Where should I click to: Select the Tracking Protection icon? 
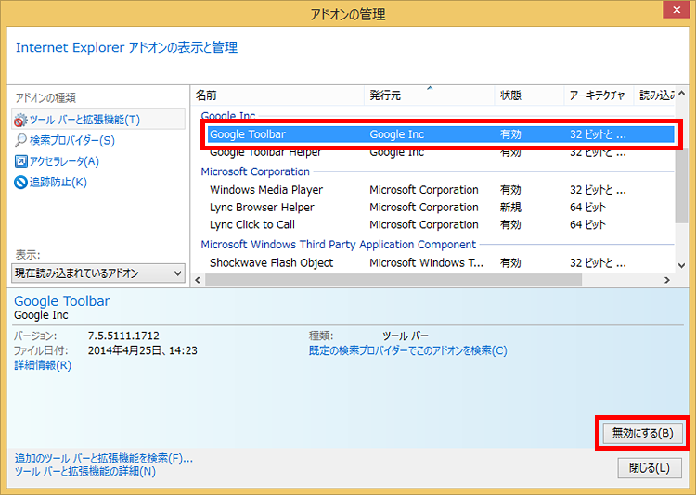(20, 182)
